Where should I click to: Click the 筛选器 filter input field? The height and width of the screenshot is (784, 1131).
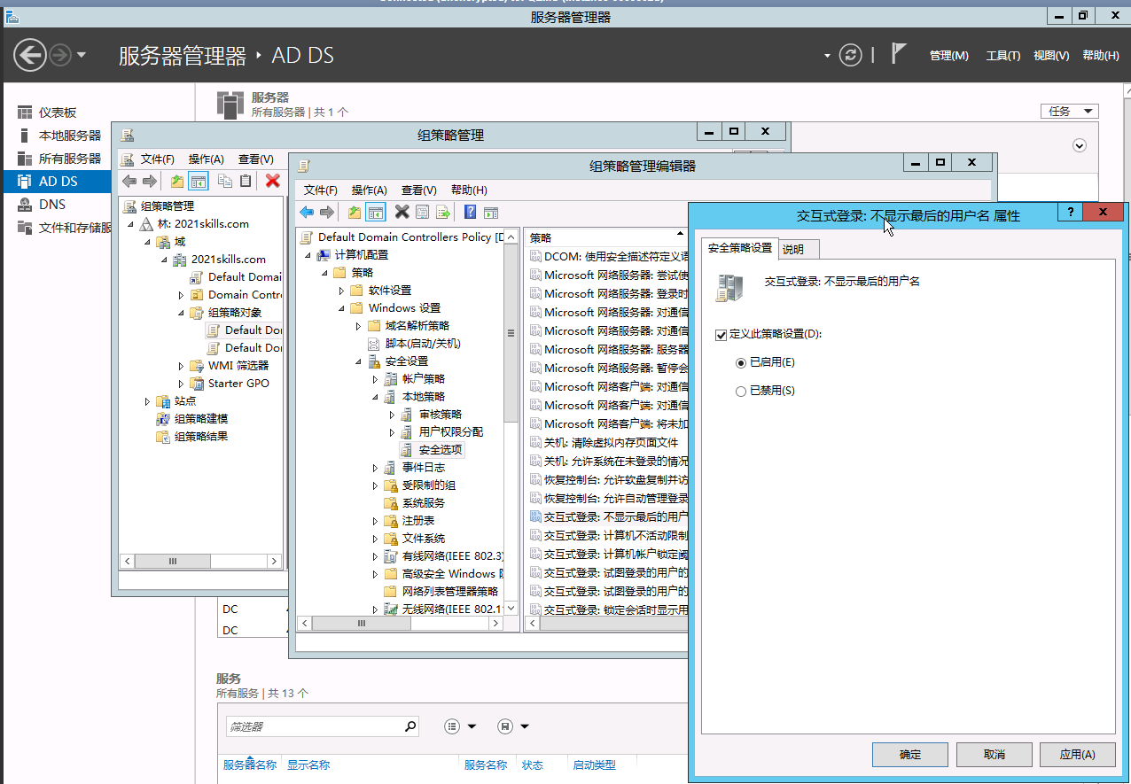(x=319, y=726)
